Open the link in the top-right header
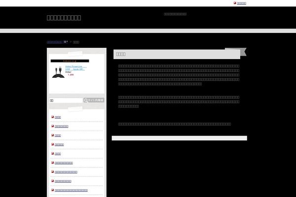The image size is (296, 197). pyautogui.click(x=241, y=3)
